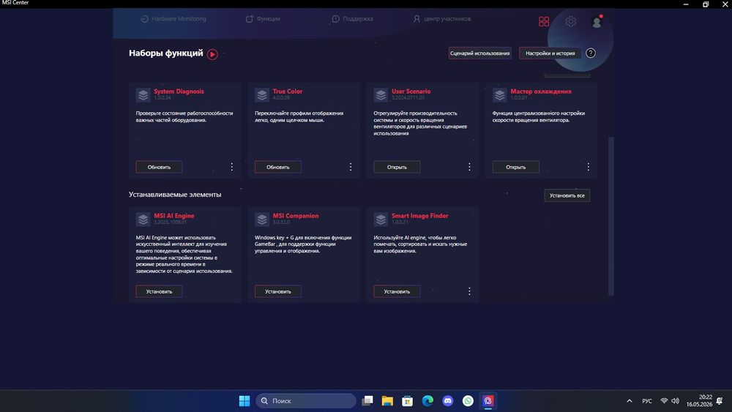Open the taskbar clock and date

[x=699, y=401]
